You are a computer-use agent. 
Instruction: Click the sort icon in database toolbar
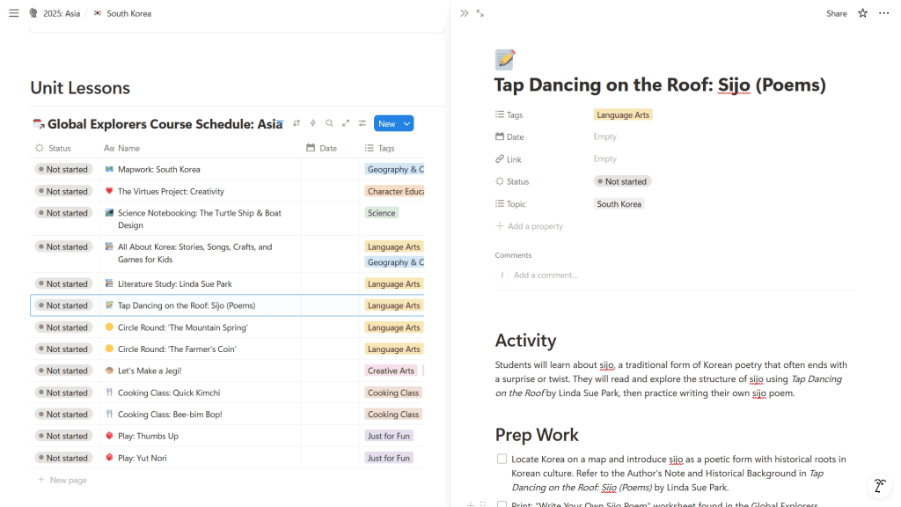point(297,123)
